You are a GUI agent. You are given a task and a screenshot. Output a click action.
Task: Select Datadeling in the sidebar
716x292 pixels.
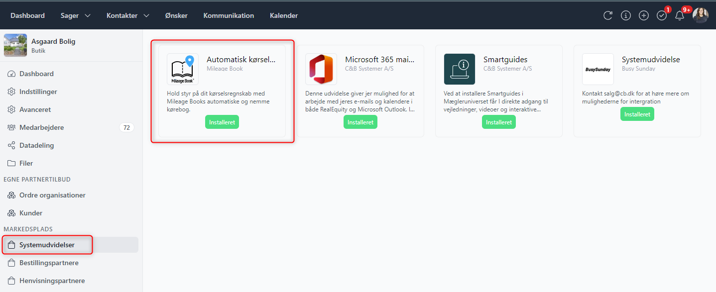point(37,145)
